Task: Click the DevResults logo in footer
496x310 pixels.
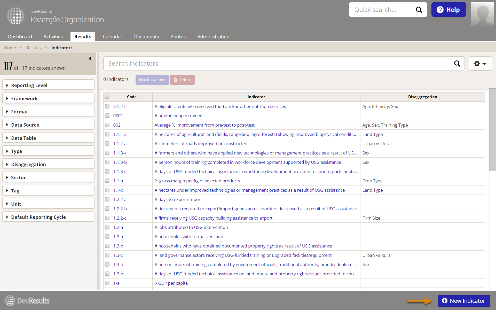Action: point(27,301)
